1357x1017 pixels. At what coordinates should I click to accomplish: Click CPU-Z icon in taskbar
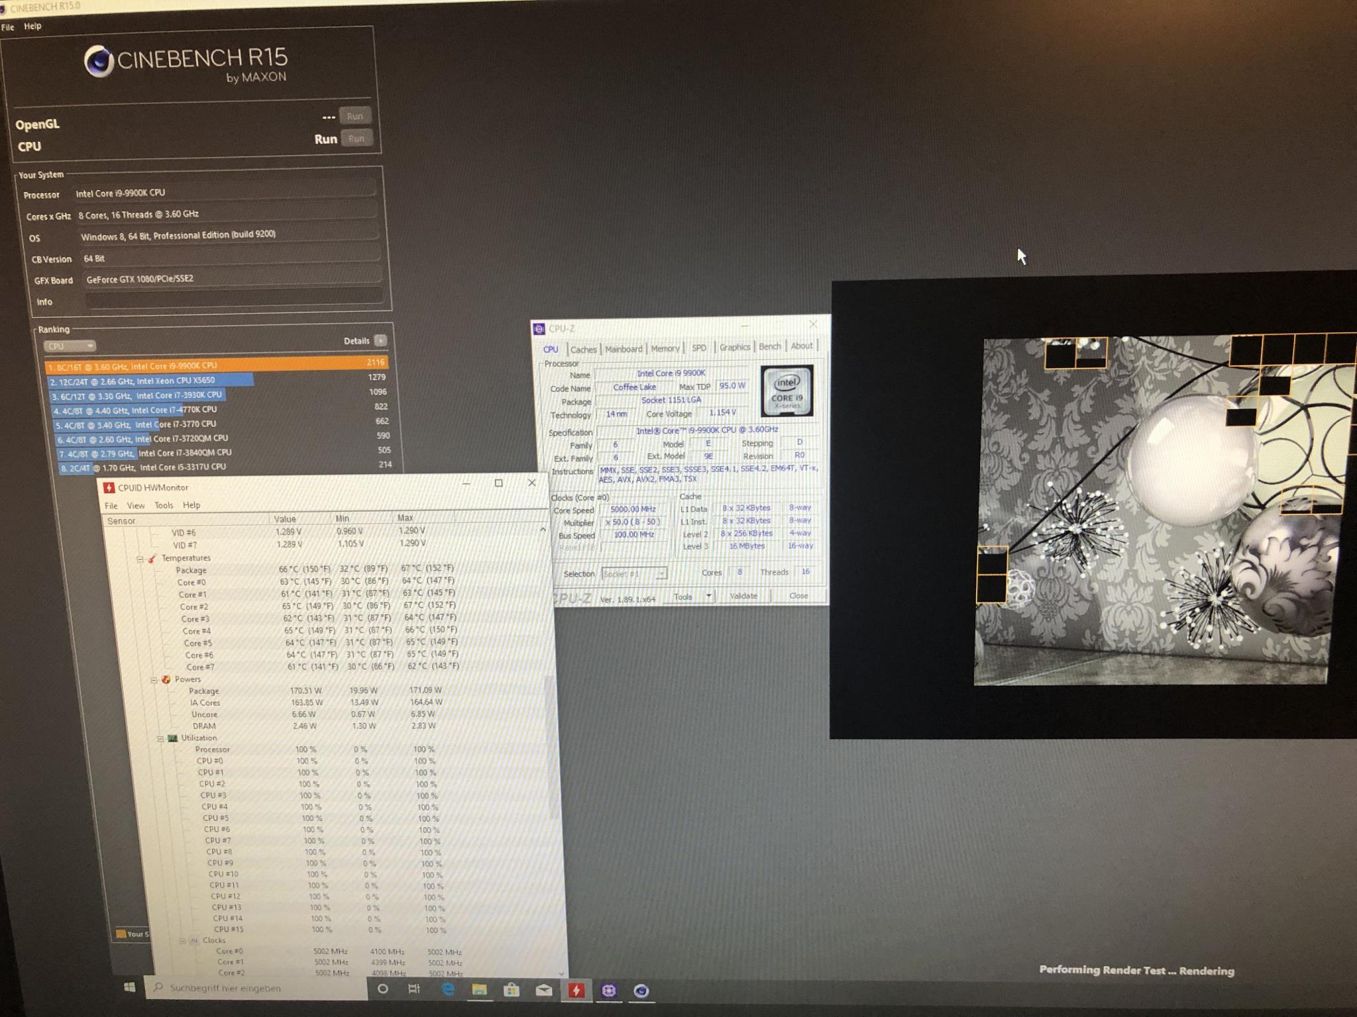click(608, 991)
